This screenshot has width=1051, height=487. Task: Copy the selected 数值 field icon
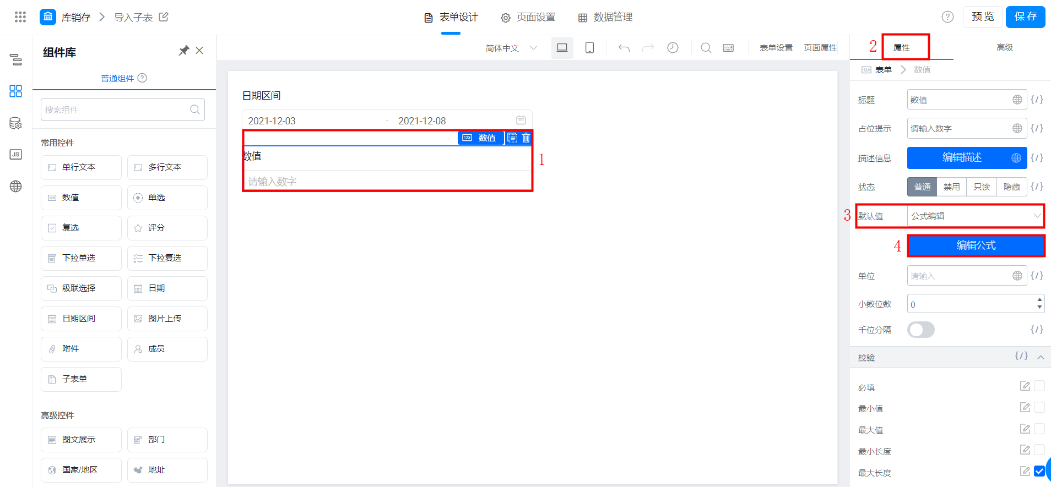click(512, 138)
